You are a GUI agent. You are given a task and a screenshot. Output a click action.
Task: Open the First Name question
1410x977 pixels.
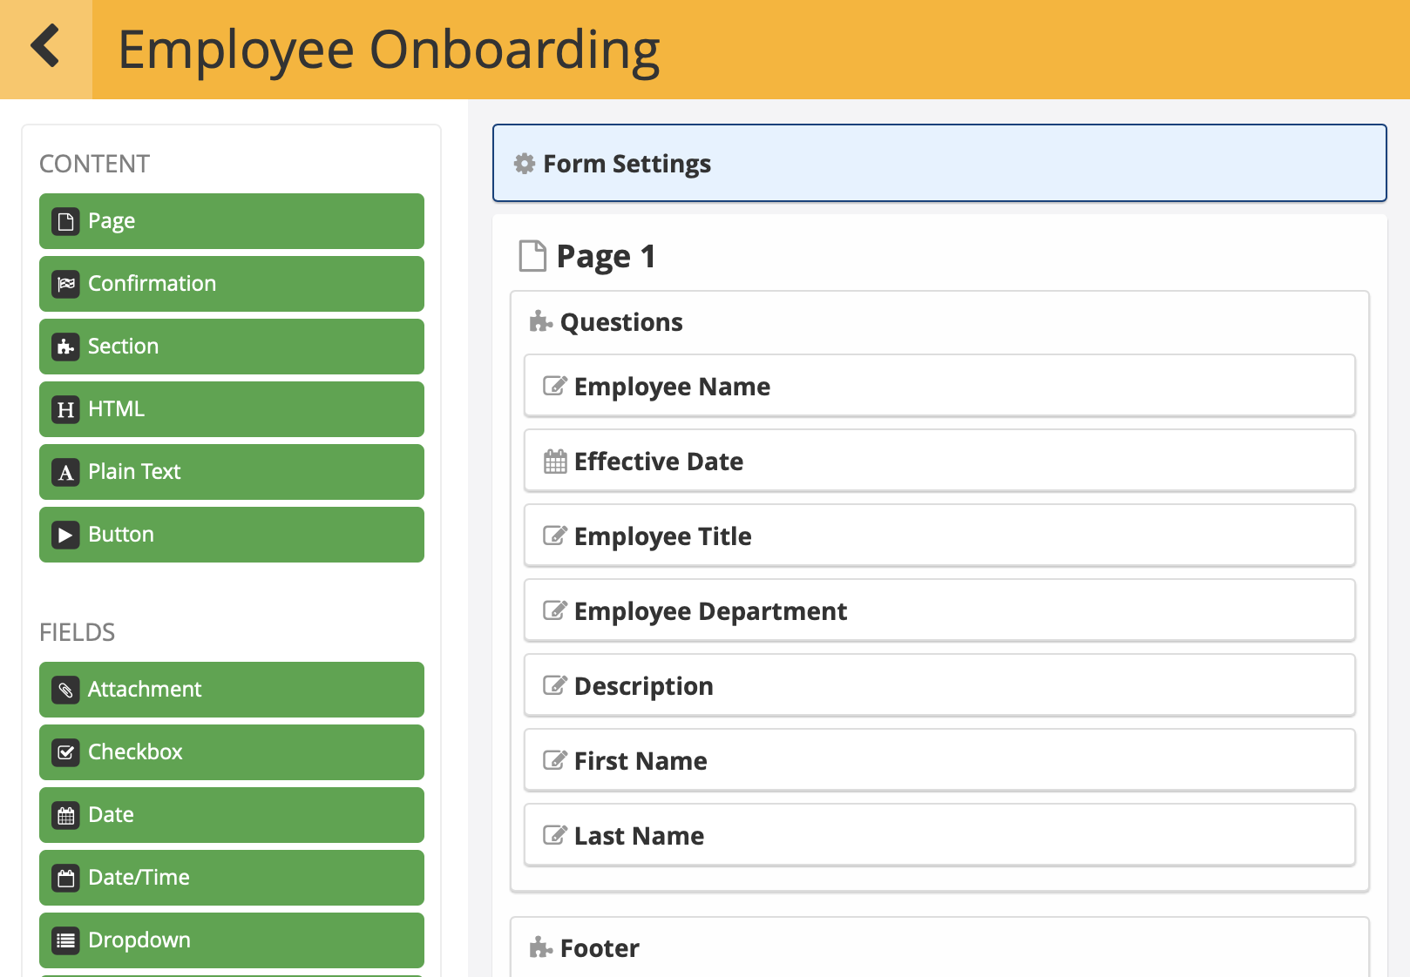(x=939, y=759)
